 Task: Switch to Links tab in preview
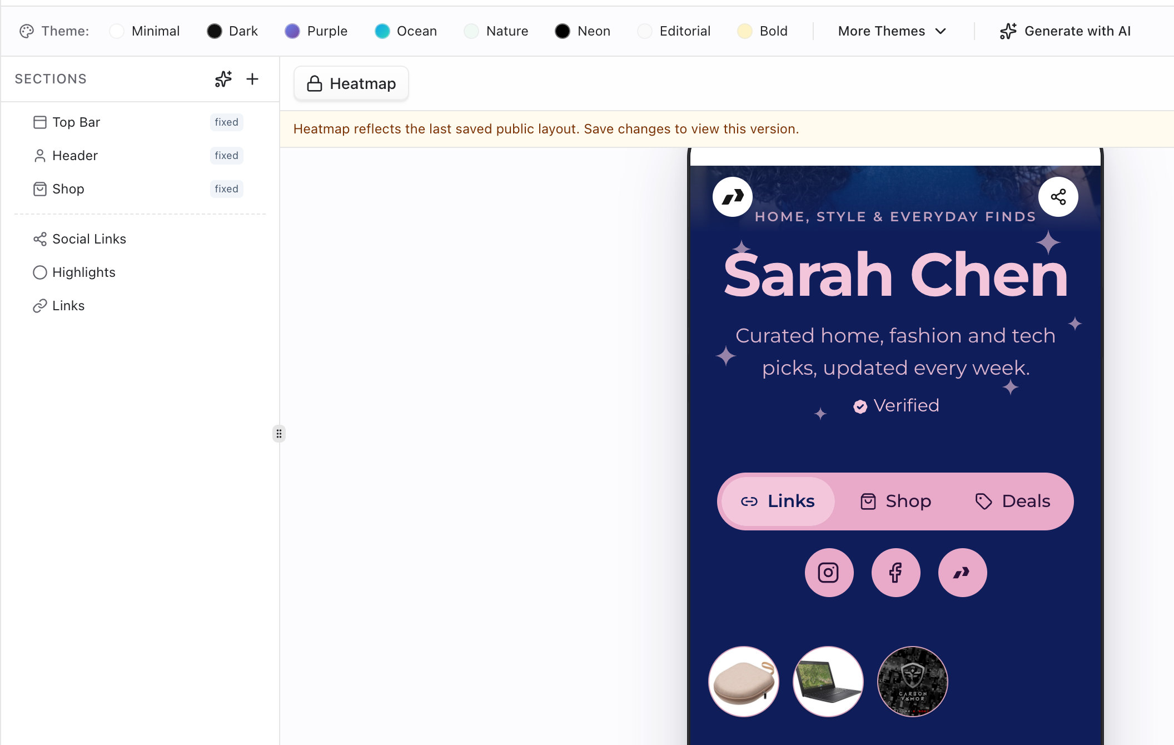(778, 501)
